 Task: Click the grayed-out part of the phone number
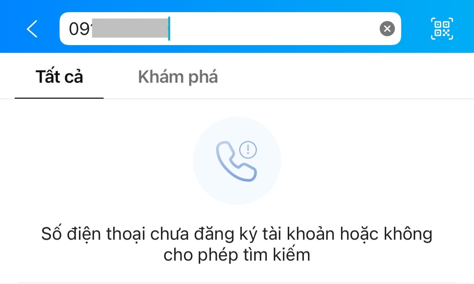130,28
